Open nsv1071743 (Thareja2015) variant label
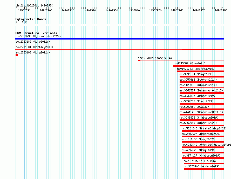The height and width of the screenshot is (179, 231). [196, 69]
